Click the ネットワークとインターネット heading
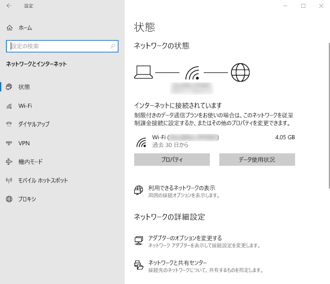This screenshot has width=330, height=284. pyautogui.click(x=36, y=64)
